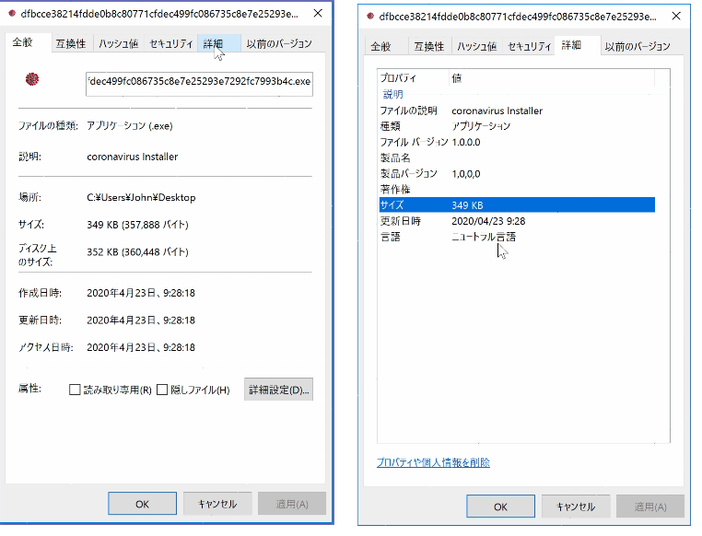702x536 pixels.
Task: Enable the 読み取り専用(R) checkbox
Action: click(x=76, y=390)
